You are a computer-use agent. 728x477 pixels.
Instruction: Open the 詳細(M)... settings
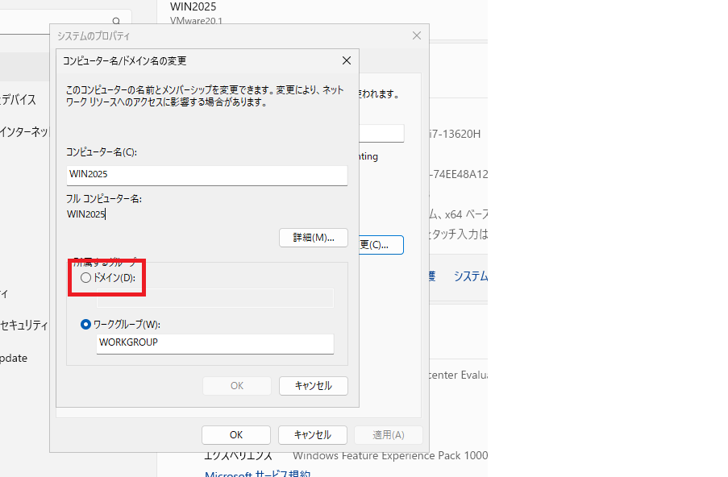313,238
